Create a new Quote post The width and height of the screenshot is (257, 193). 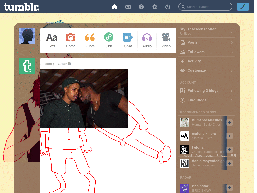tap(90, 40)
